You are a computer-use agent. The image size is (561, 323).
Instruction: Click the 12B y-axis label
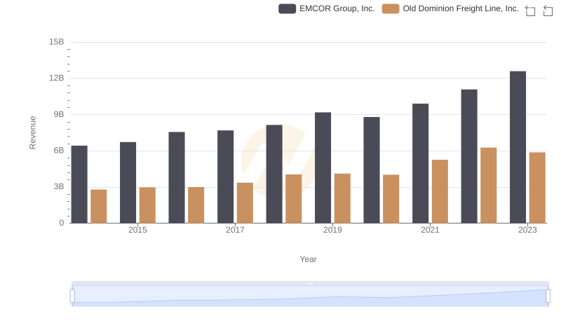57,78
